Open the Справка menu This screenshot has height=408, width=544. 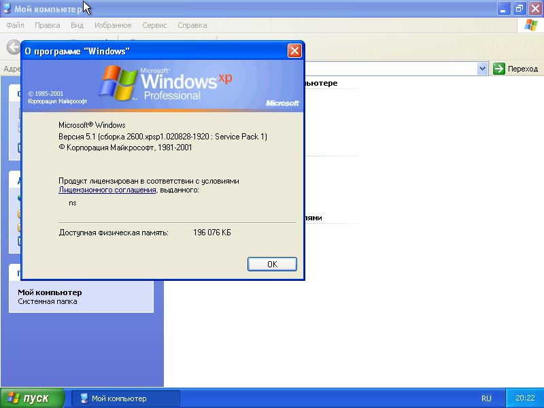pyautogui.click(x=192, y=25)
